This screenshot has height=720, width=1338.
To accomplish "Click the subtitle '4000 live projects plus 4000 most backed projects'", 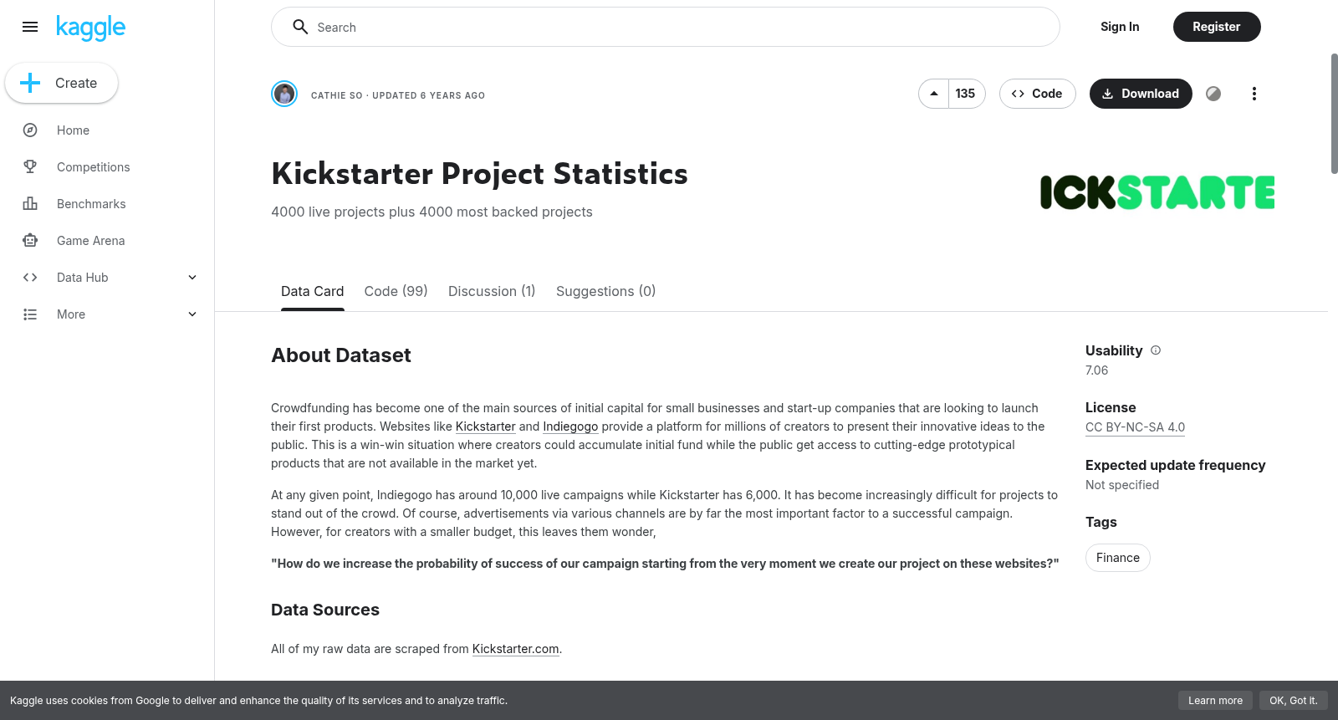I will click(x=432, y=212).
